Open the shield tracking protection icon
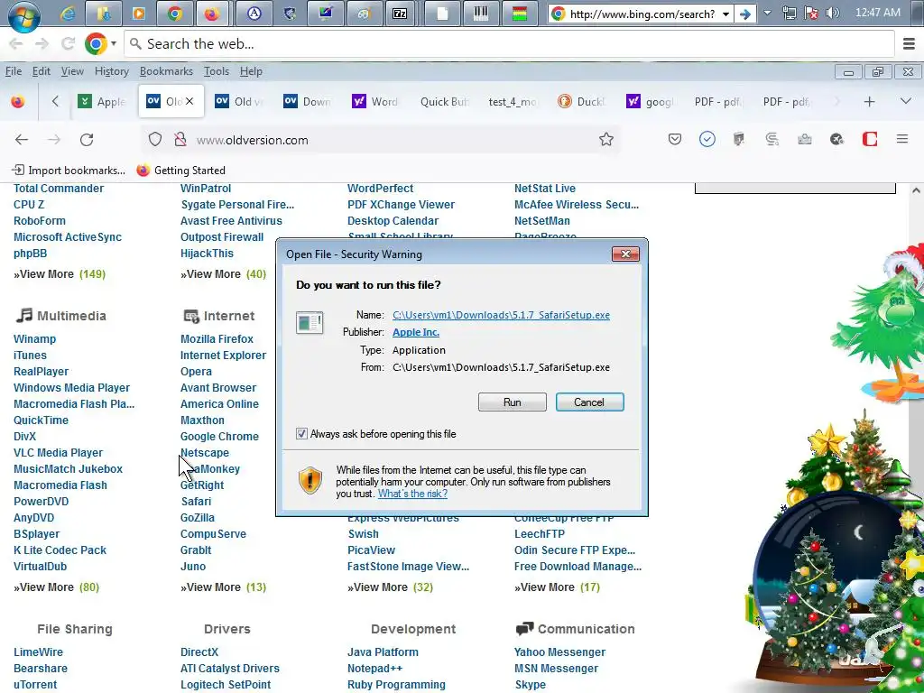 (155, 140)
